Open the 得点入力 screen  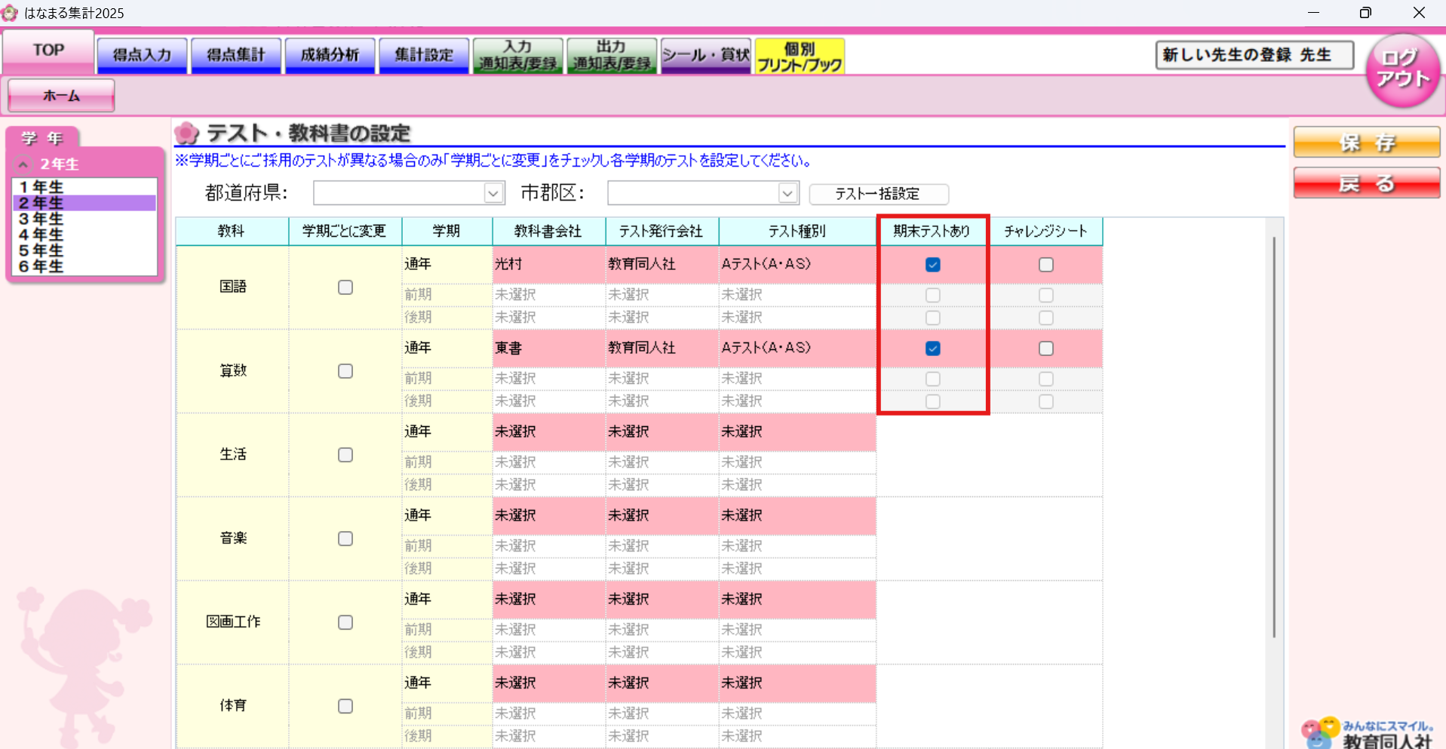point(141,55)
